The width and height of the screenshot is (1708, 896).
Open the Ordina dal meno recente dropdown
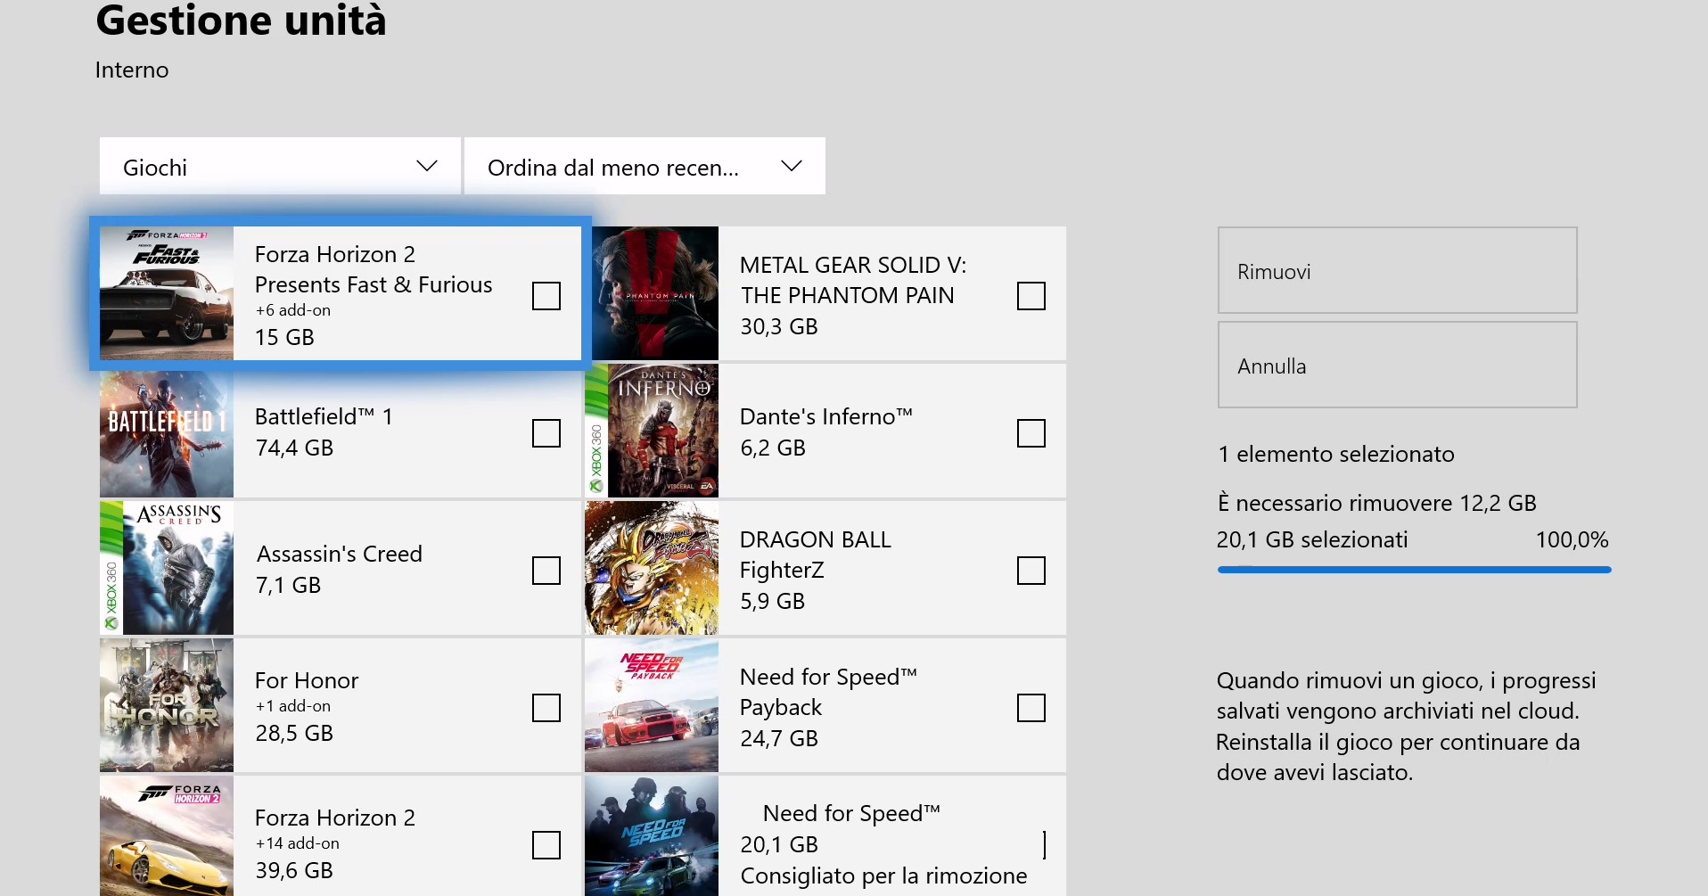[645, 166]
